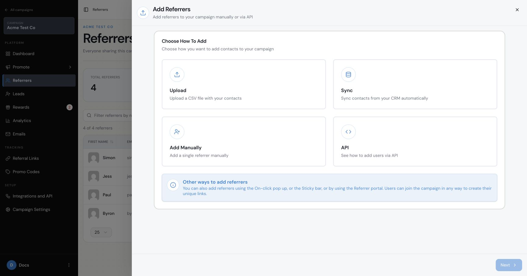This screenshot has width=527, height=276.
Task: Click the Upload icon in Upload card
Action: (x=177, y=75)
